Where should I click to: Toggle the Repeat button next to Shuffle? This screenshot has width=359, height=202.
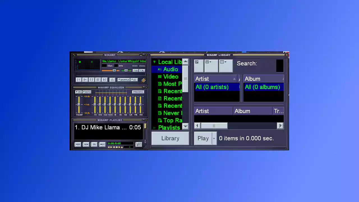tap(134, 80)
